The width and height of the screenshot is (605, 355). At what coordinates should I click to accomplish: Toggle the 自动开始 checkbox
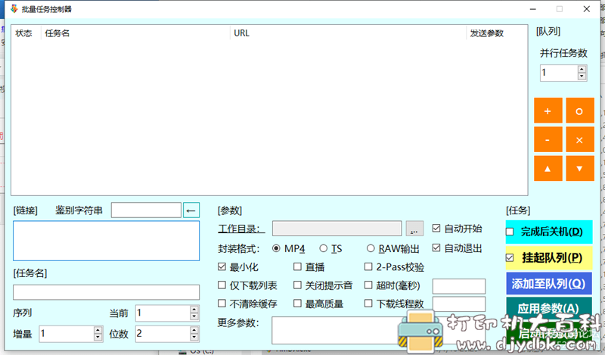(x=436, y=229)
